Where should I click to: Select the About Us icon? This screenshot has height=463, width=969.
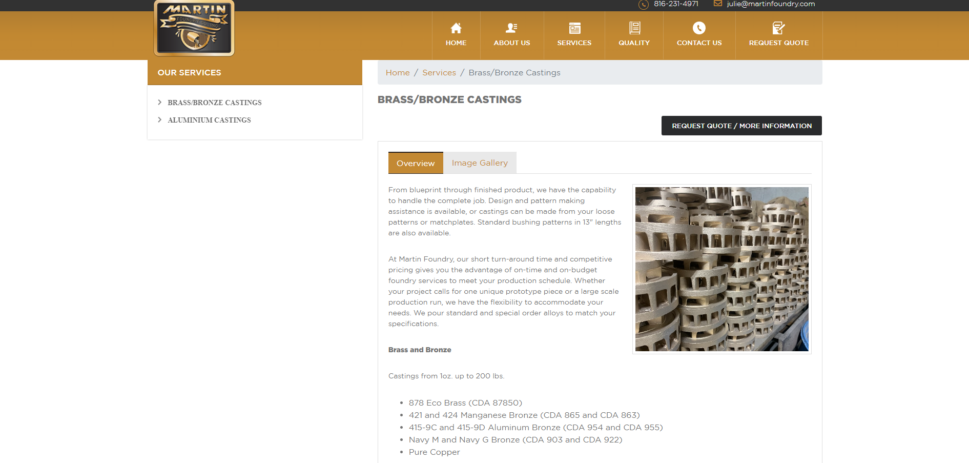[x=511, y=28]
